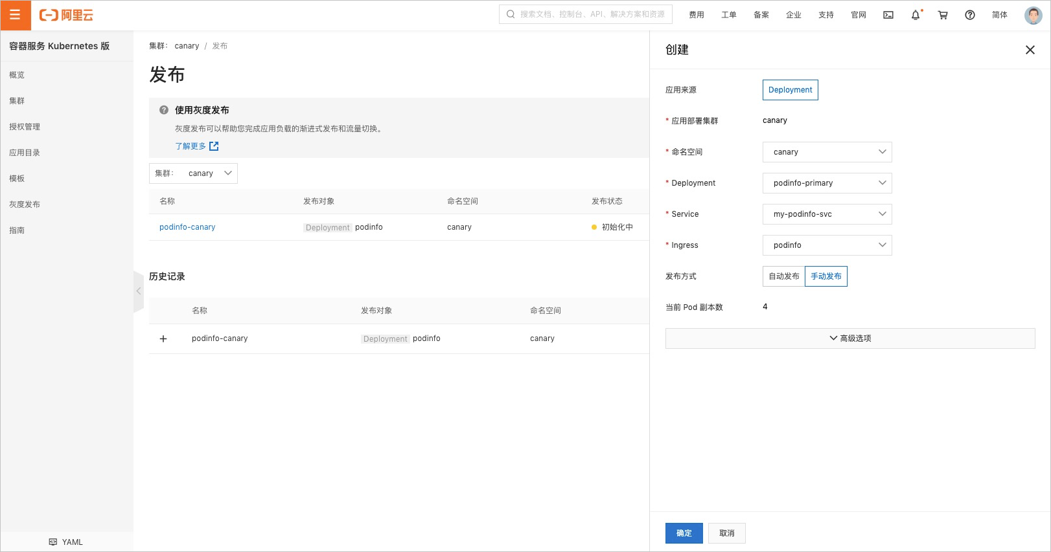1051x552 pixels.
Task: Click 容器服务 Kubernetes 版 title
Action: [60, 46]
